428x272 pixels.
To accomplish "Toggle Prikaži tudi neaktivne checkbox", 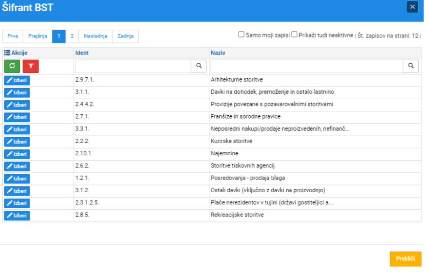I will pyautogui.click(x=294, y=35).
